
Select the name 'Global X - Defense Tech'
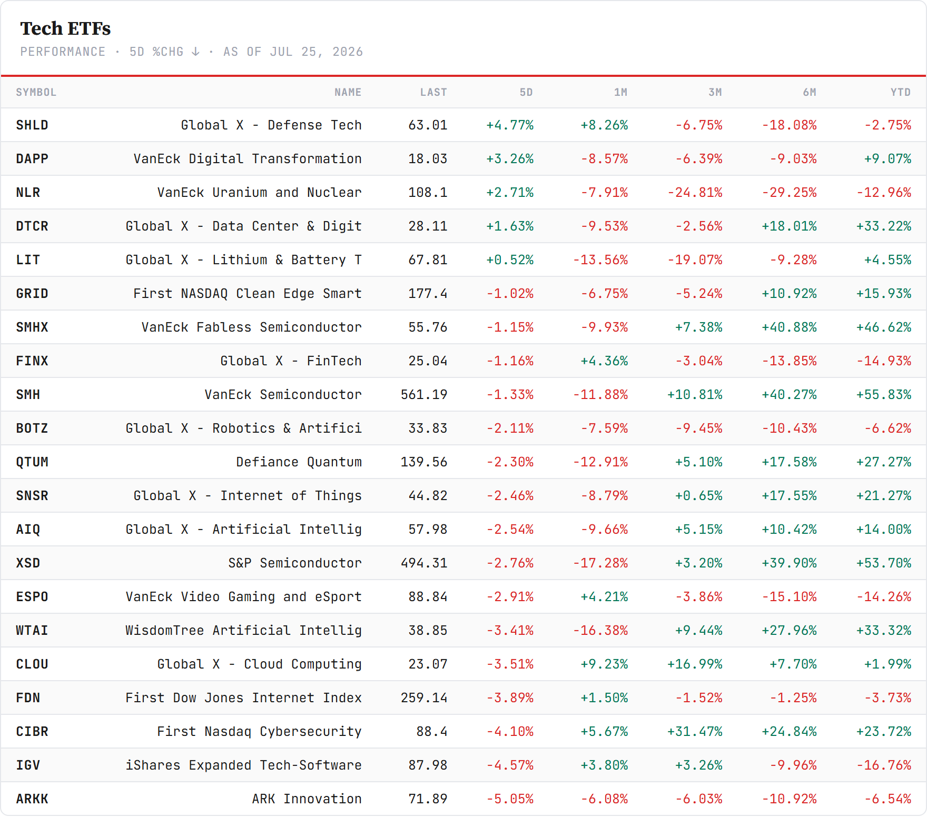pyautogui.click(x=271, y=125)
